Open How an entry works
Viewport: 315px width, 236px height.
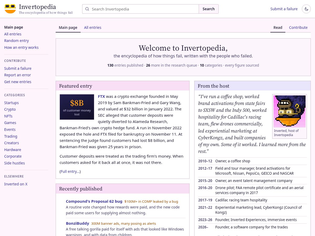pos(21,47)
